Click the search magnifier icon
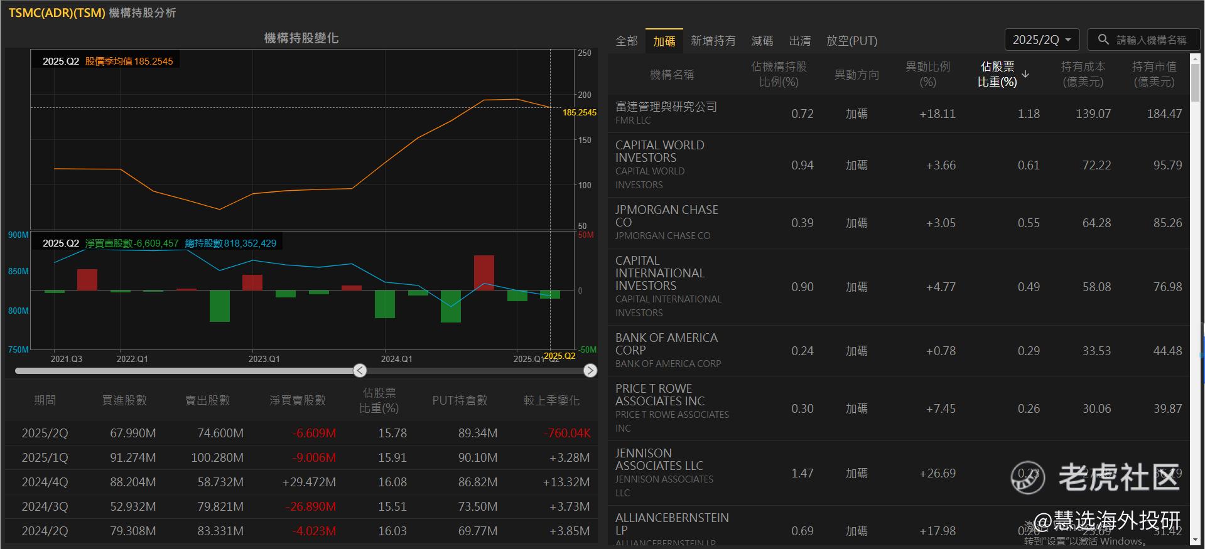 click(1103, 40)
